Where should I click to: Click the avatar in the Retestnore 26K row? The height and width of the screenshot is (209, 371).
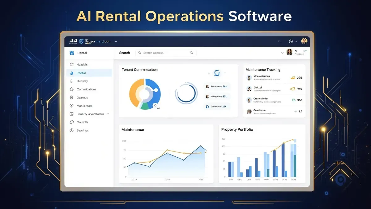click(207, 87)
